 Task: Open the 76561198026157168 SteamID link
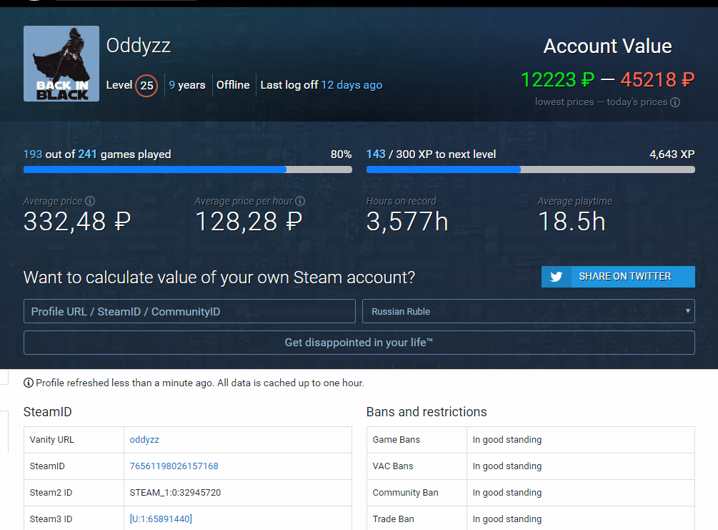[174, 466]
